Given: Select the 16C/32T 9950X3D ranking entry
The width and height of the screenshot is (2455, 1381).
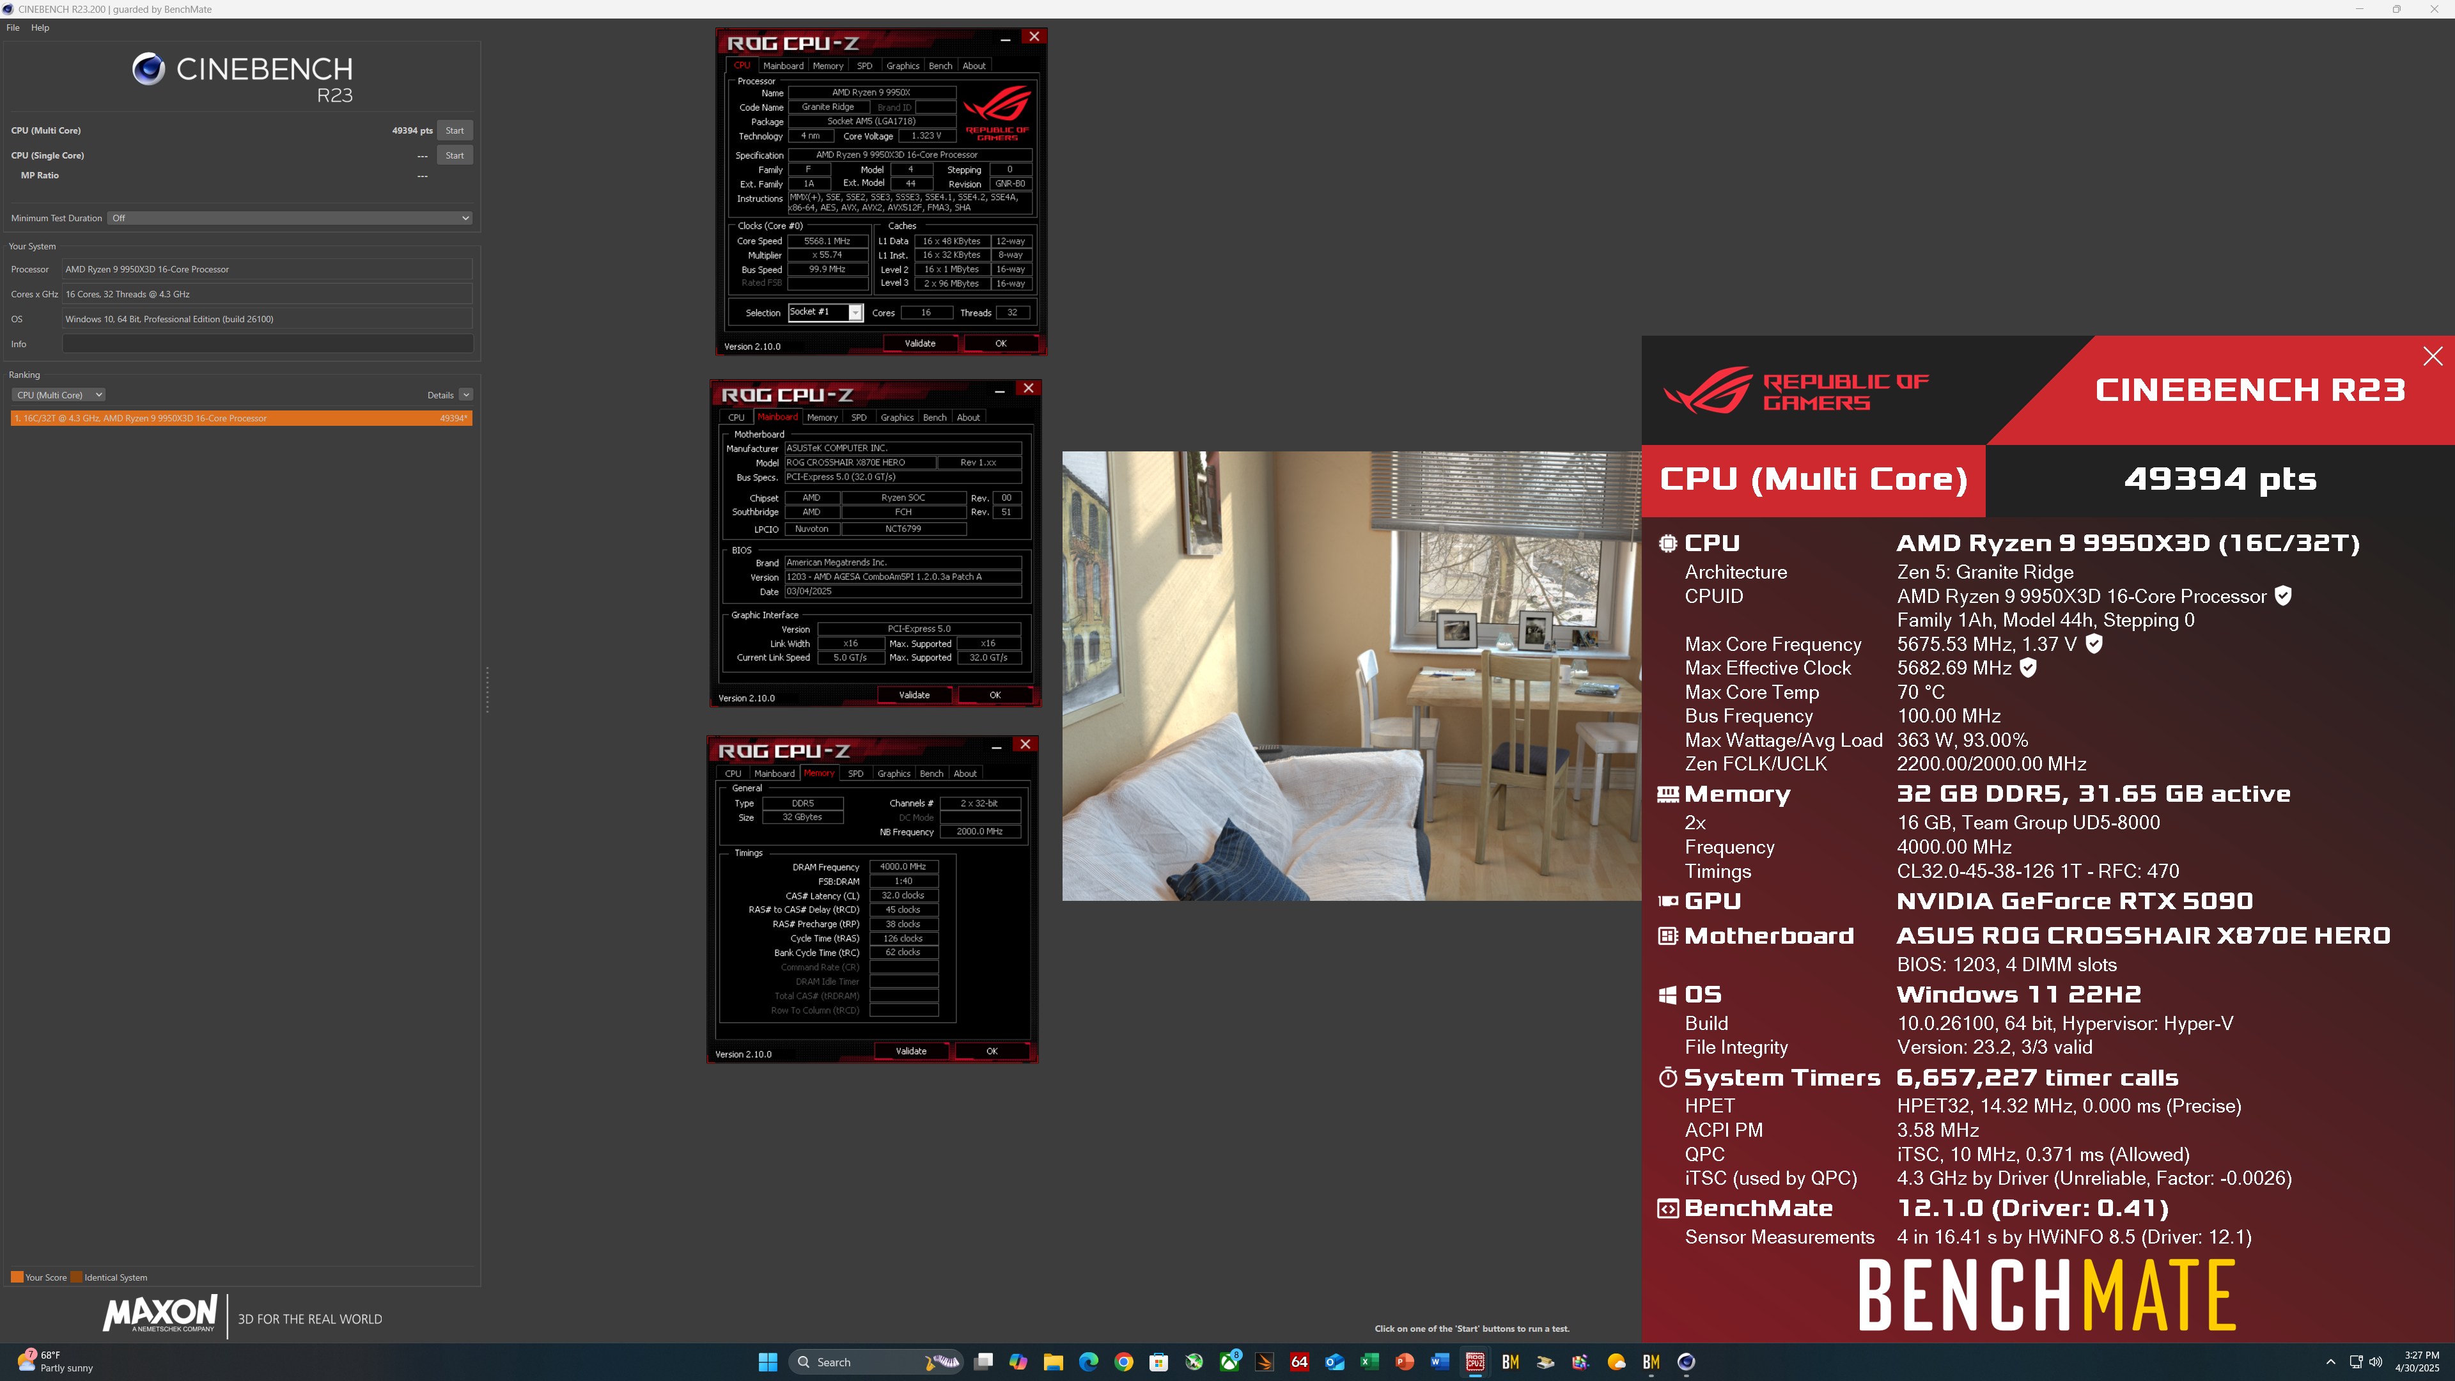Looking at the screenshot, I should (x=241, y=418).
